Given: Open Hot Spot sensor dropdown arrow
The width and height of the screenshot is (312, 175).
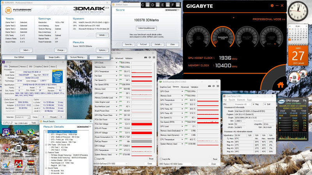Looking at the screenshot, I should pyautogui.click(x=117, y=76).
